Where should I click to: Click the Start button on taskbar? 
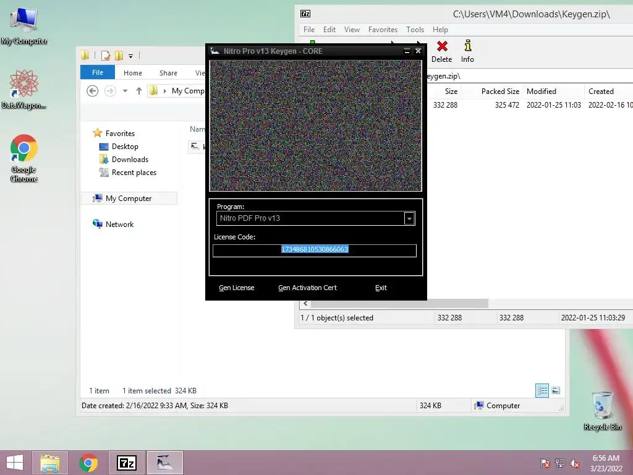[15, 463]
